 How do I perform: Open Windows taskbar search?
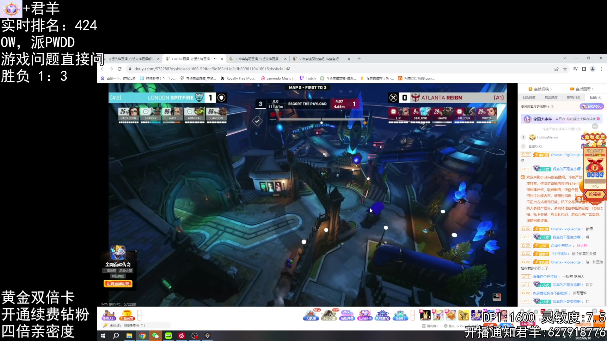[x=116, y=336]
